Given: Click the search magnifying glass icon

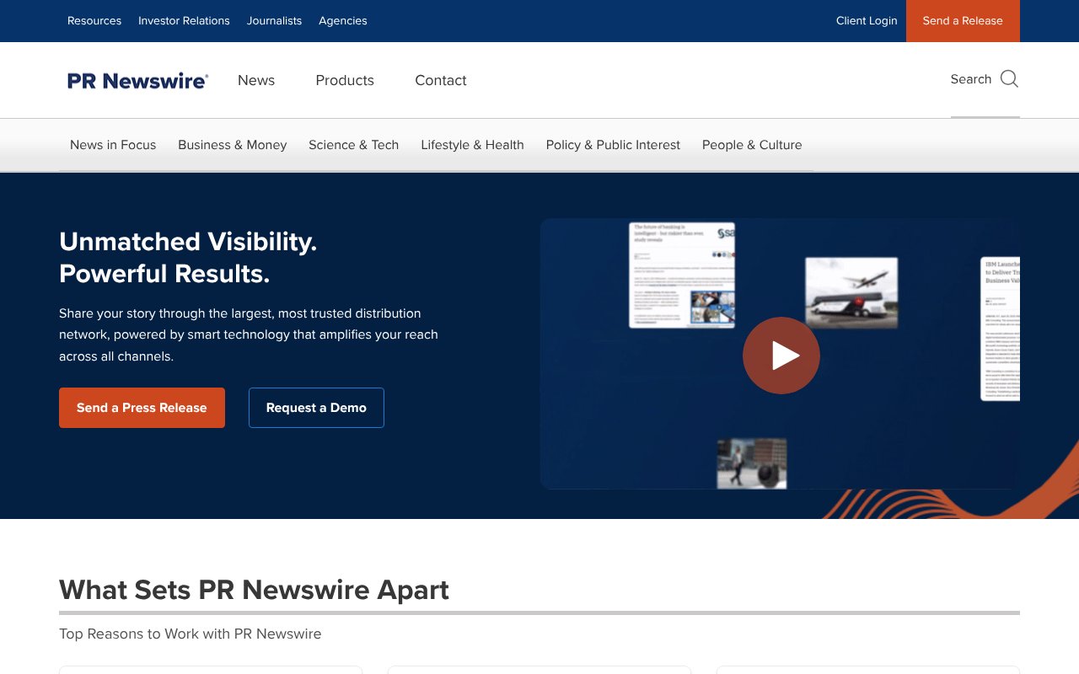Looking at the screenshot, I should pos(1009,79).
